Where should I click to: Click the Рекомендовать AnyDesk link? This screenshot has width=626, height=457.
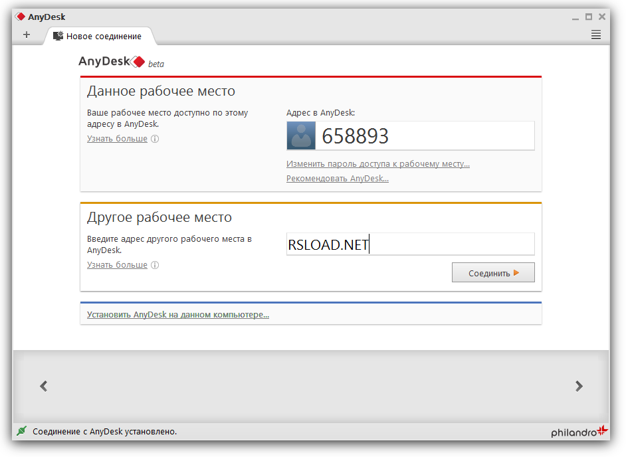click(337, 178)
